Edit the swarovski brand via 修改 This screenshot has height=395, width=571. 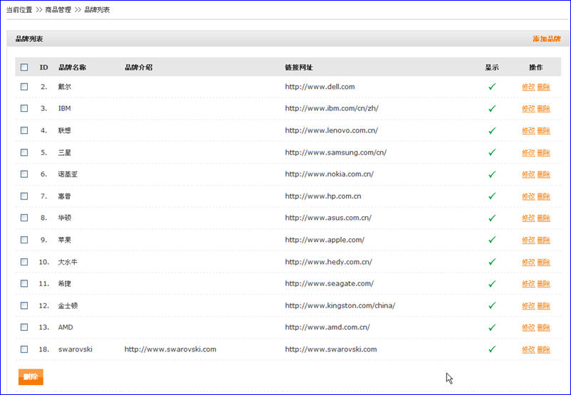(528, 349)
